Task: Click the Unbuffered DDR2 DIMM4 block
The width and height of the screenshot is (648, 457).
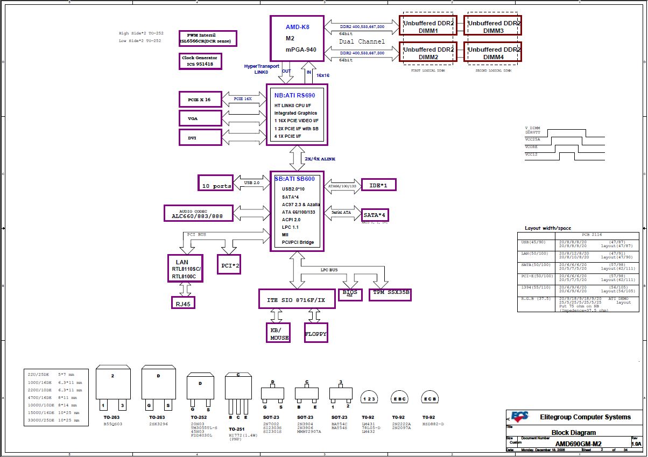Action: [493, 52]
